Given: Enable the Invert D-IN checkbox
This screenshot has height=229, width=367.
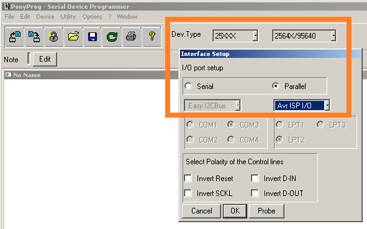Looking at the screenshot, I should point(255,179).
